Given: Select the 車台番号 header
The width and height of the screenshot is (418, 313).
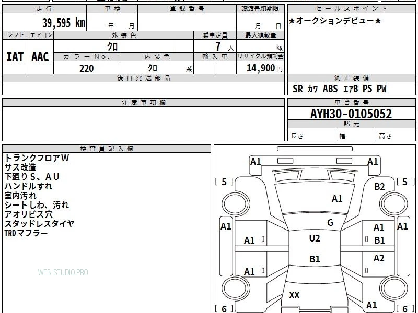Looking at the screenshot, I should point(351,102).
